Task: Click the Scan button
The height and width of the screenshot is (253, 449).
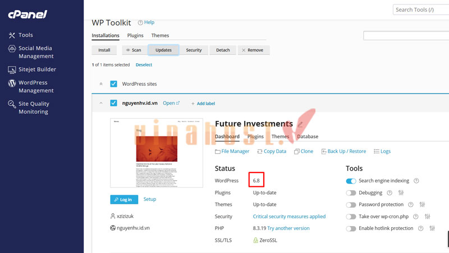Action: point(134,50)
